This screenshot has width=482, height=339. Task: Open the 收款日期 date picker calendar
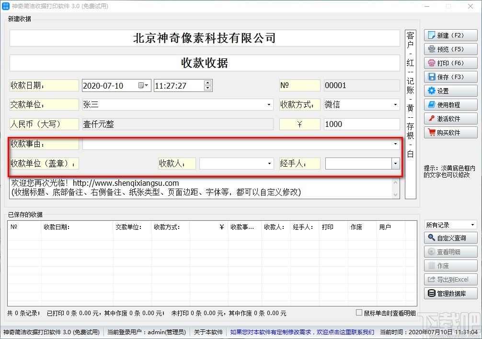pos(144,85)
